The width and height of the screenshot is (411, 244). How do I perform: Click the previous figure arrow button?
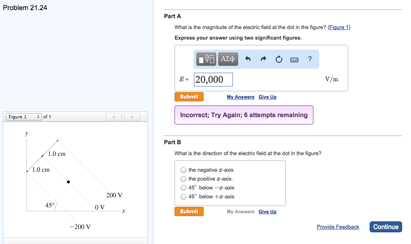(113, 117)
